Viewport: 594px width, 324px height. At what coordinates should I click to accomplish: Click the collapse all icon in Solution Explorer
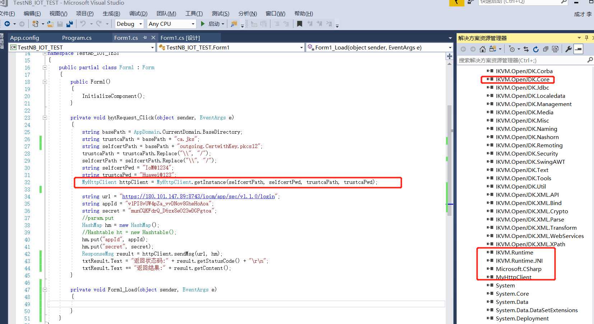(546, 49)
